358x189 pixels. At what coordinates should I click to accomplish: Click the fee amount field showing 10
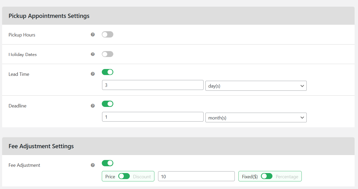coord(196,176)
